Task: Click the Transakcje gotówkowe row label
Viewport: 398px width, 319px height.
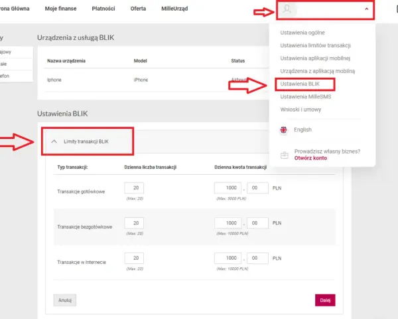Action: tap(81, 191)
